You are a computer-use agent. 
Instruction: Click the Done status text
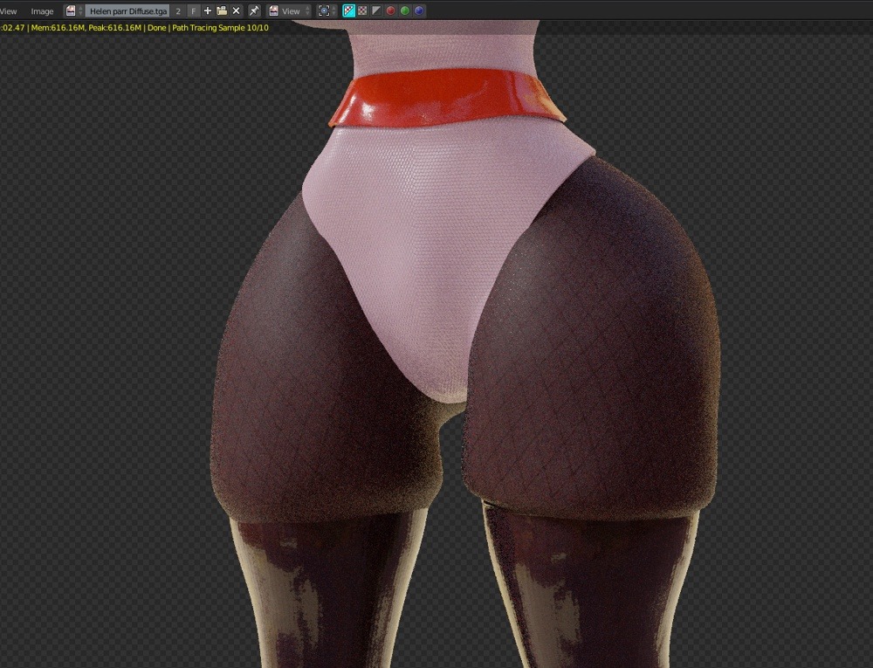click(157, 28)
